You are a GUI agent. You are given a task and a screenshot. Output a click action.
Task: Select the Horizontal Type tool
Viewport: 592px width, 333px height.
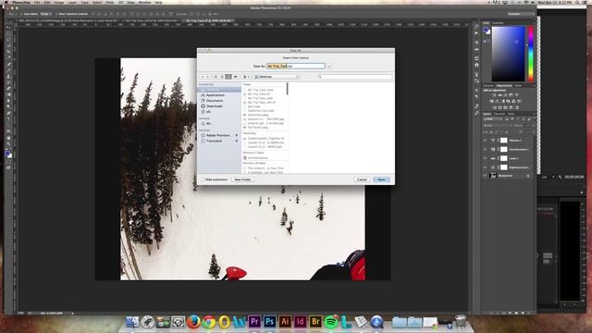click(x=9, y=118)
